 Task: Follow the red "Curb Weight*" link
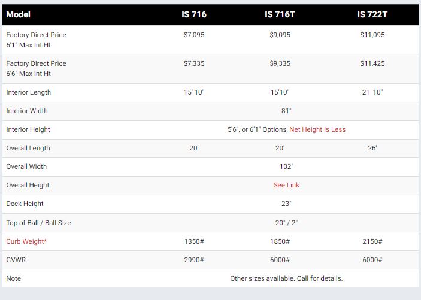[x=26, y=241]
